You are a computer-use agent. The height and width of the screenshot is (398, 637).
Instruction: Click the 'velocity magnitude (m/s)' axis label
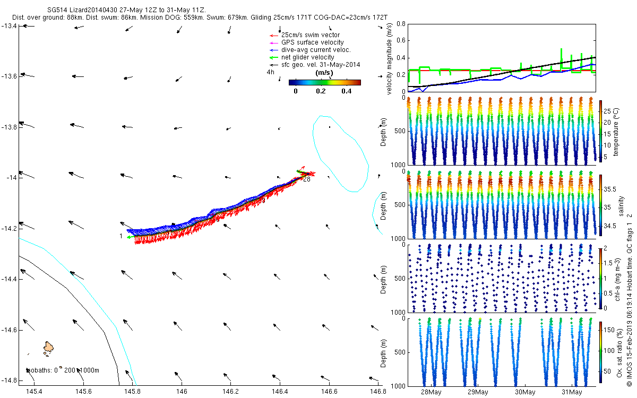pos(390,58)
